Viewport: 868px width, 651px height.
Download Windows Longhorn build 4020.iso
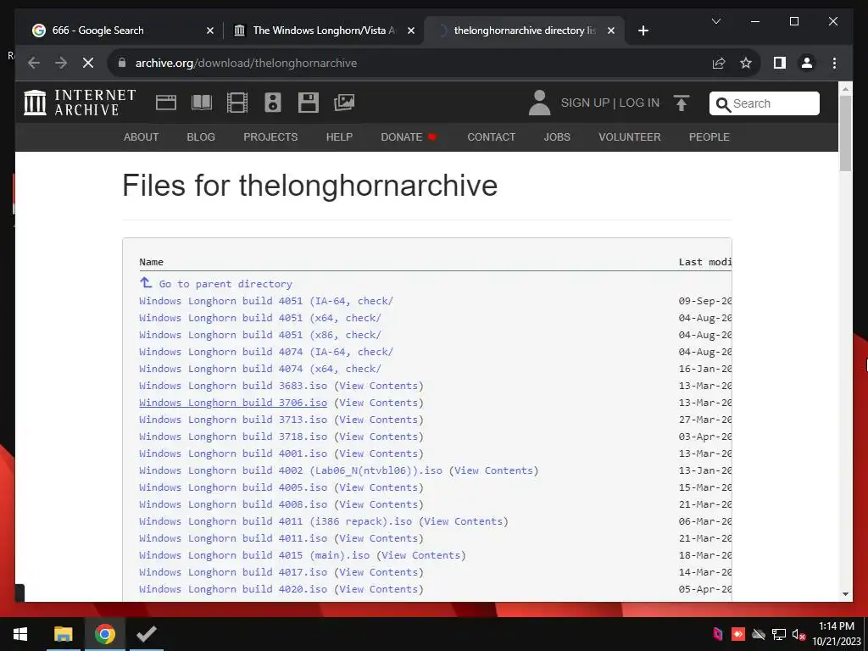pyautogui.click(x=233, y=589)
